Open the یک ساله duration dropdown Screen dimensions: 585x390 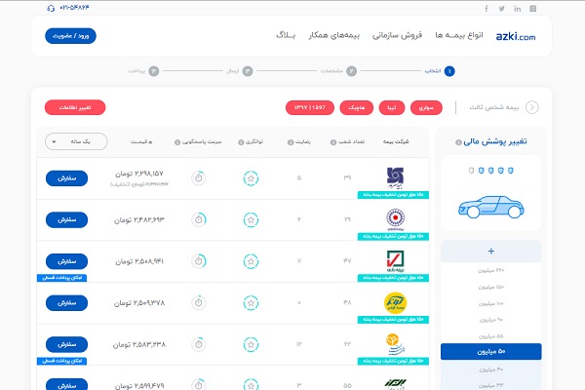click(x=76, y=141)
